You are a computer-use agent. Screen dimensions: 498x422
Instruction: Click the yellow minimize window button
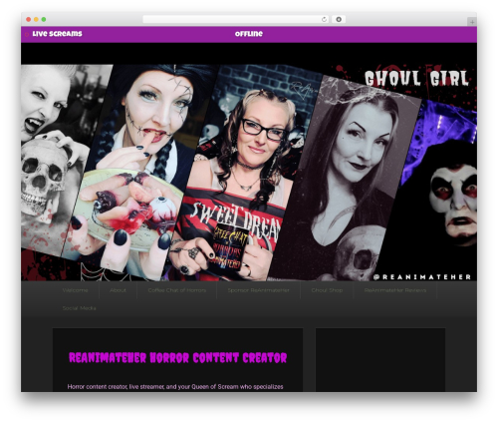coord(36,19)
